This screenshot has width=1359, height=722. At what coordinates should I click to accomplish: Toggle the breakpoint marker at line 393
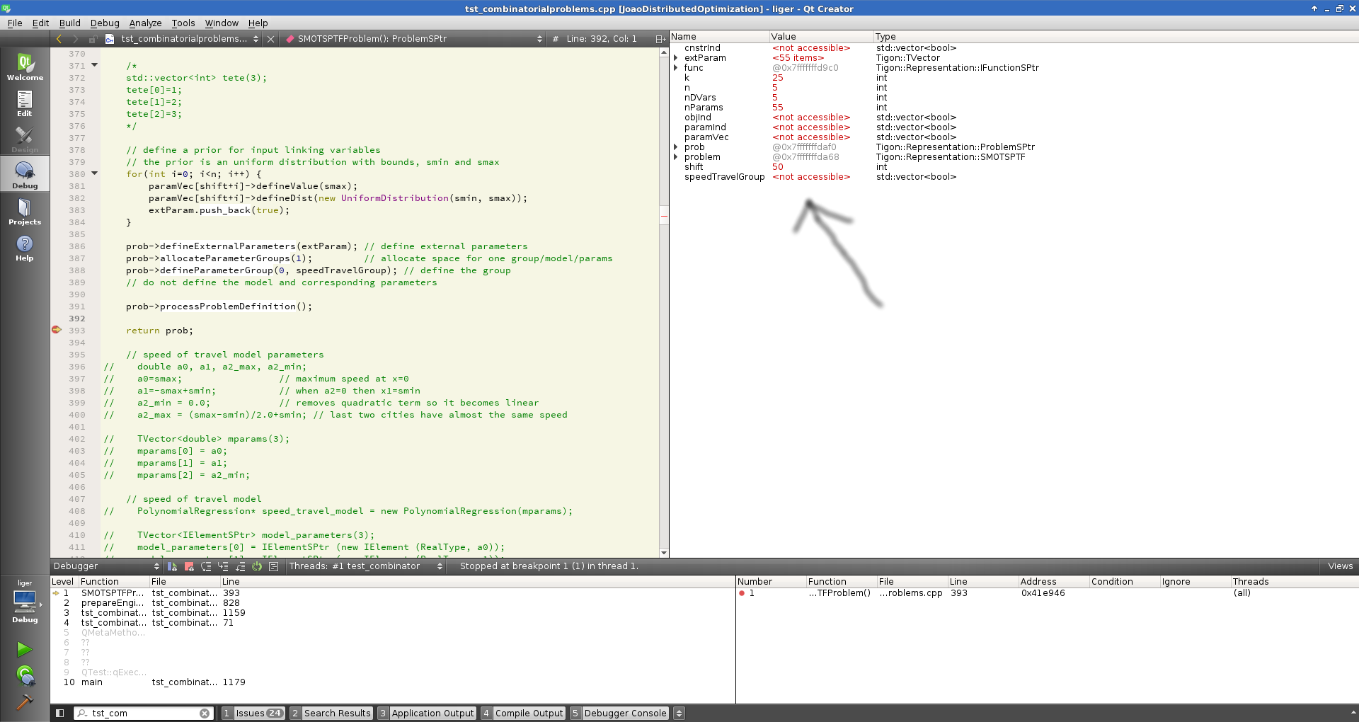pyautogui.click(x=57, y=330)
